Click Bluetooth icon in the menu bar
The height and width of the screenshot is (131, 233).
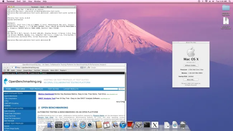click(x=203, y=1)
